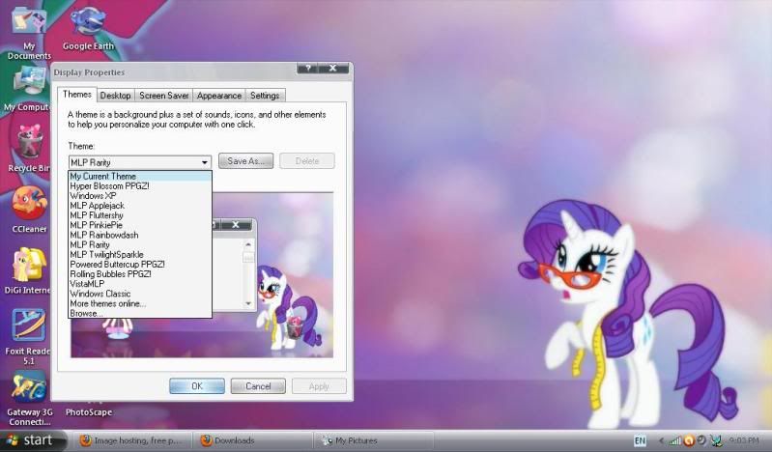Choose the Windows XP theme
This screenshot has width=772, height=452.
pos(140,196)
